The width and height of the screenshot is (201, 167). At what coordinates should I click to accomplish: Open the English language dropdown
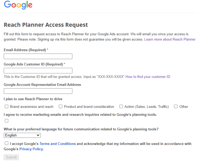pos(22,135)
